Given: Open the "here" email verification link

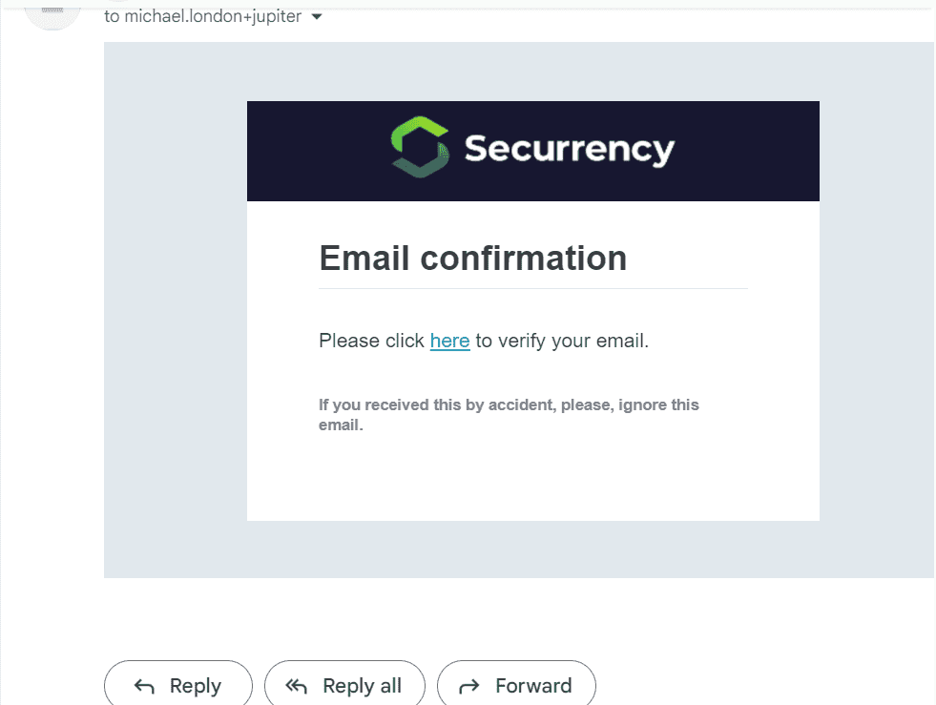Looking at the screenshot, I should click(450, 341).
